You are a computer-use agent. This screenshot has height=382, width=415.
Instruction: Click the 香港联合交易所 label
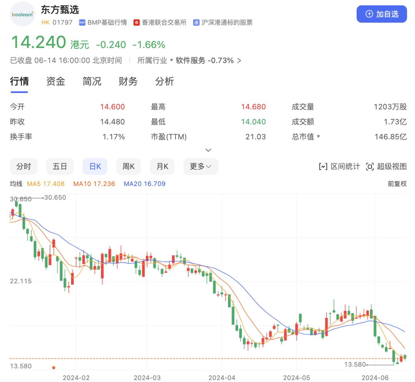[164, 23]
